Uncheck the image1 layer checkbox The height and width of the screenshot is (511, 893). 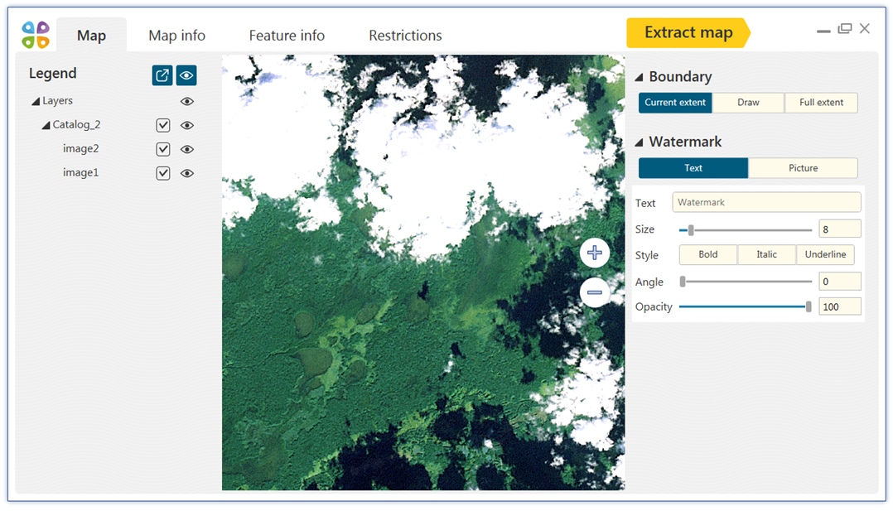click(x=163, y=173)
